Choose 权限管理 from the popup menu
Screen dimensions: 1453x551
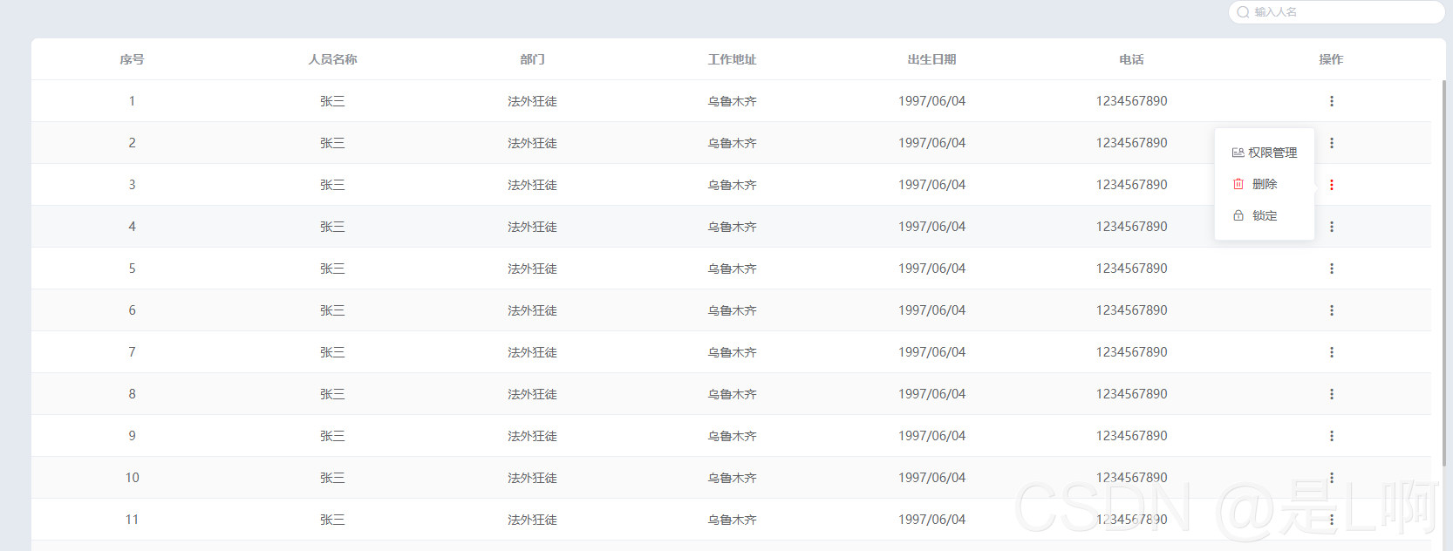coord(1265,153)
